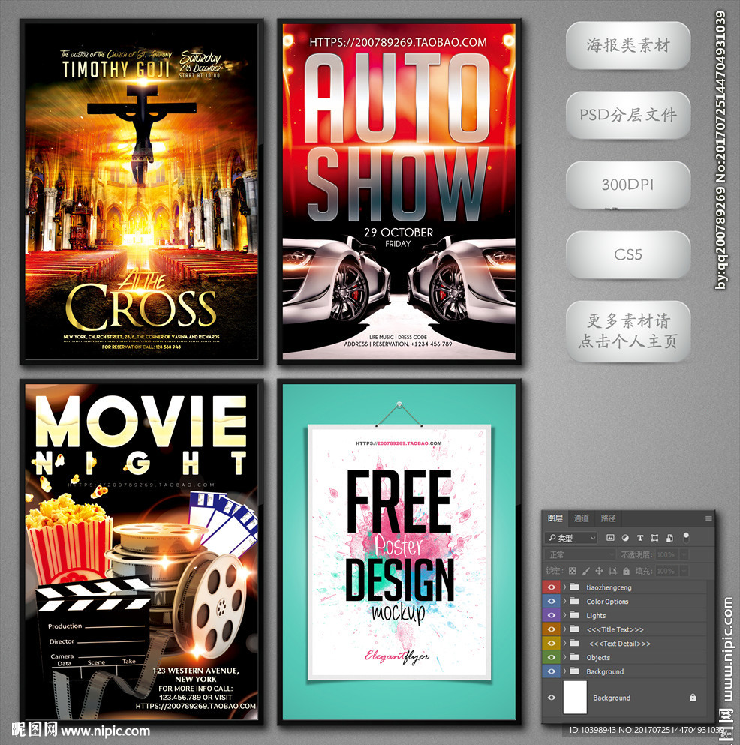The height and width of the screenshot is (745, 740).
Task: Click the folder icon of Objects group
Action: [x=575, y=657]
